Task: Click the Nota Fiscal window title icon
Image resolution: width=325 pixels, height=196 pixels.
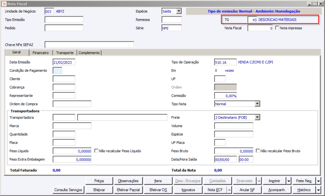Action: [4, 4]
